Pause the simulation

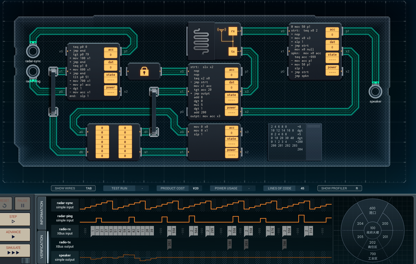(22, 203)
